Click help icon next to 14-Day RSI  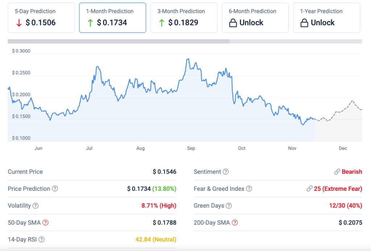click(42, 239)
